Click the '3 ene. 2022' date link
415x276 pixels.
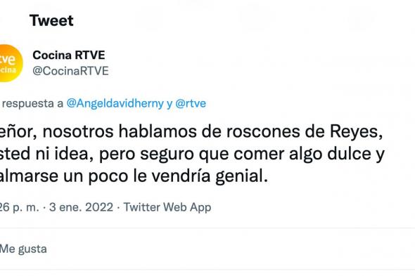pos(82,207)
